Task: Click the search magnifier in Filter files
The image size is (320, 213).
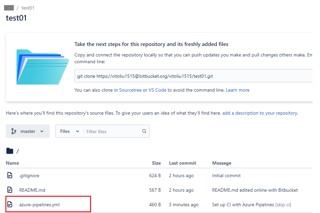Action: click(144, 131)
